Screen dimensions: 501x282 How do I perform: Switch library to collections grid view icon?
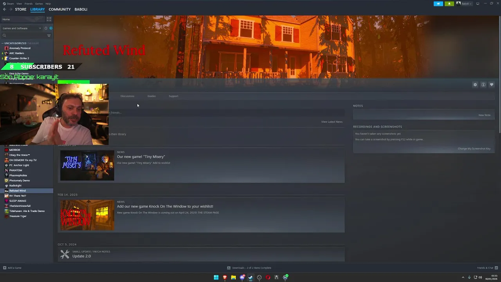click(x=49, y=19)
